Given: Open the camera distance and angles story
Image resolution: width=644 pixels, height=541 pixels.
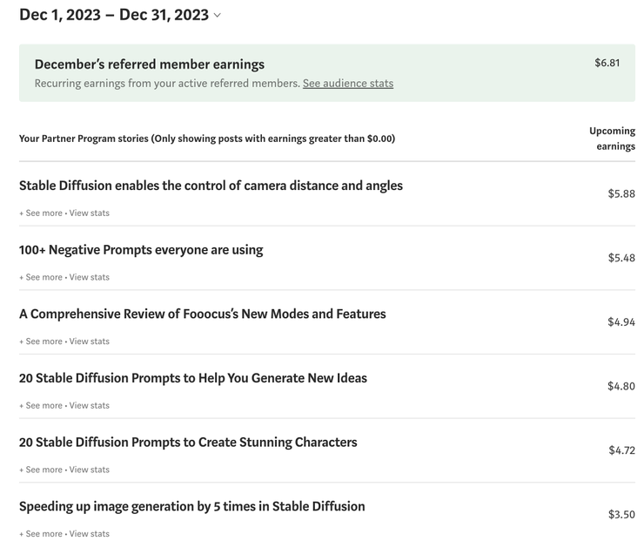Looking at the screenshot, I should point(211,186).
